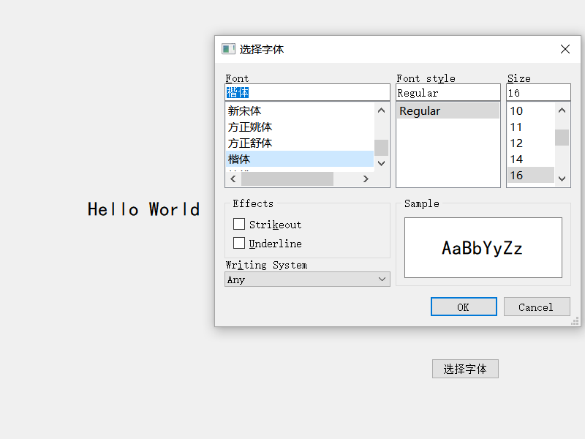Click the Font list scroll-left arrow
This screenshot has width=585, height=439.
coord(233,179)
